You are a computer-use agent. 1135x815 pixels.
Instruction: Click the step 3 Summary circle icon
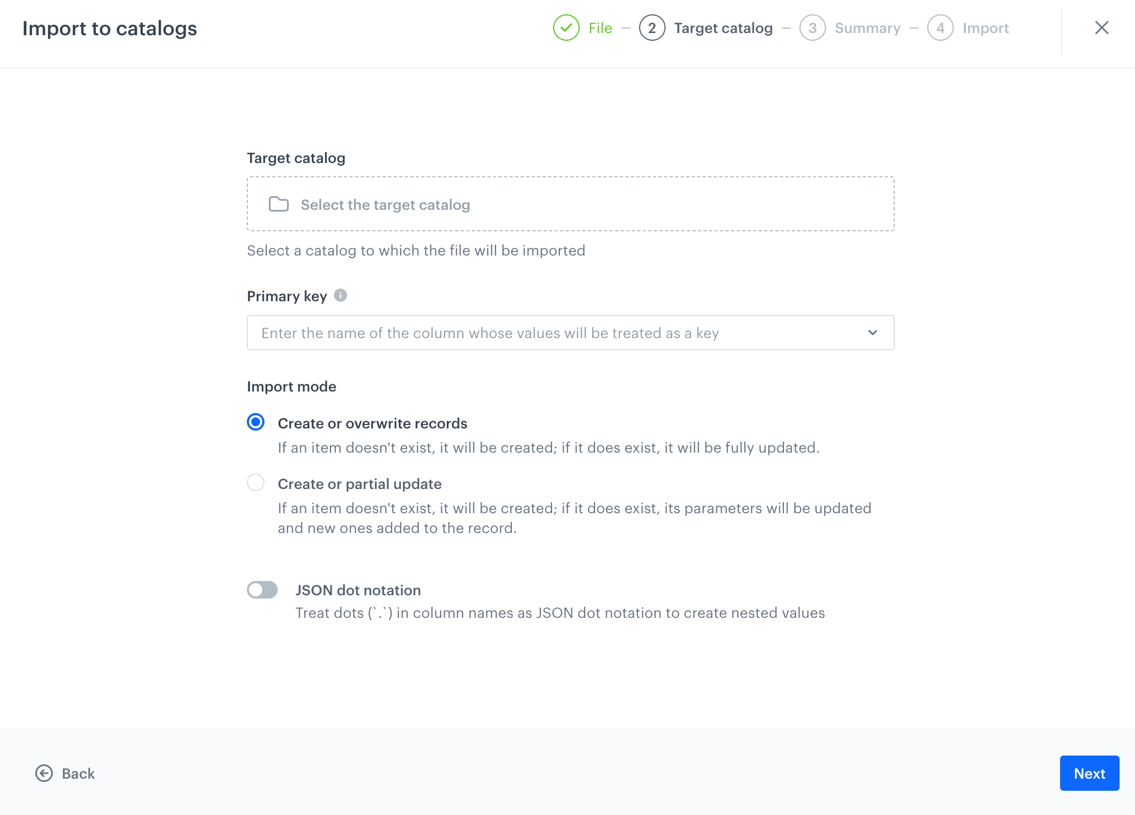(812, 28)
